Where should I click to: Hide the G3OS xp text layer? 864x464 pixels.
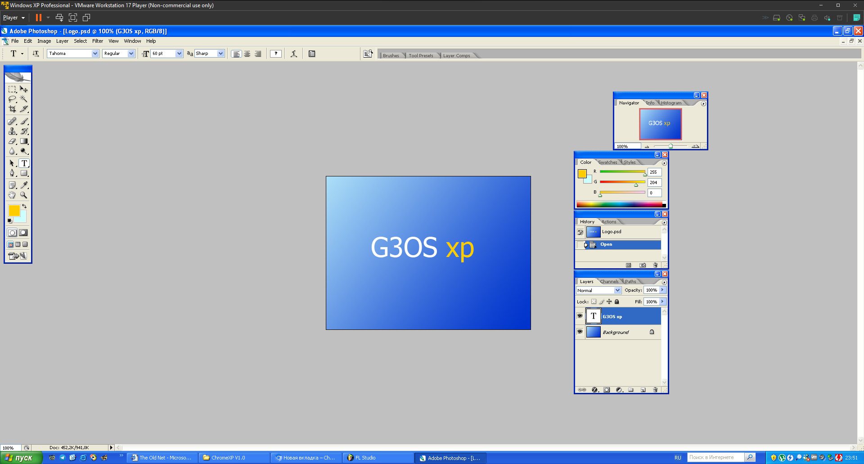[x=580, y=316]
